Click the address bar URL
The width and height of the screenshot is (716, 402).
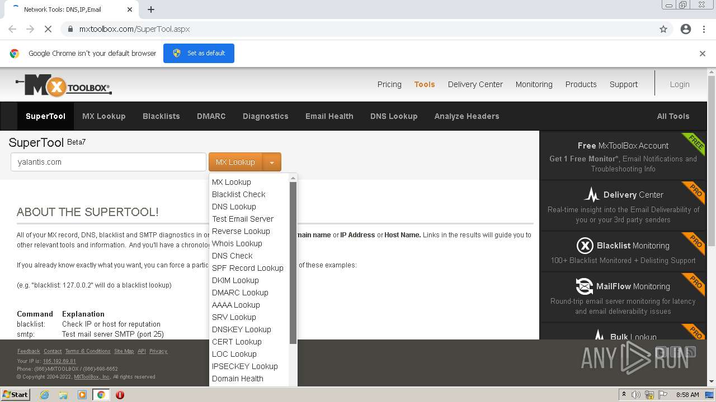(x=134, y=29)
